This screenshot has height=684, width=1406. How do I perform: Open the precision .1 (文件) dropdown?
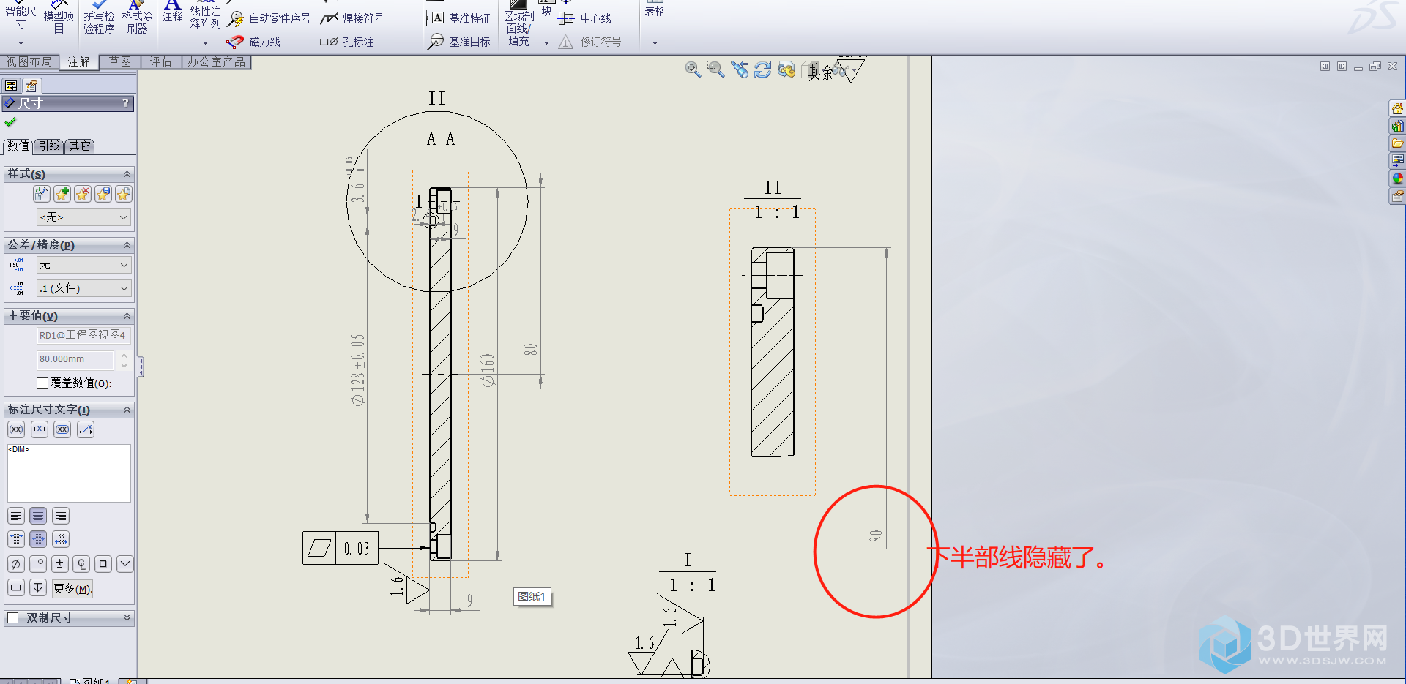(x=83, y=288)
